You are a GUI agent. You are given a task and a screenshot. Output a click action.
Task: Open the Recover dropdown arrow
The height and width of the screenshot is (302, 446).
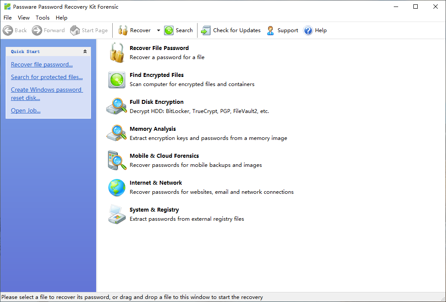click(x=158, y=30)
